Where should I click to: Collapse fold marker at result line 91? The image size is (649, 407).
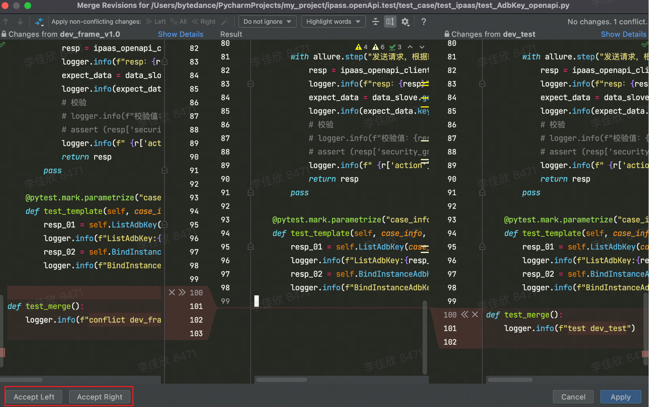click(250, 192)
